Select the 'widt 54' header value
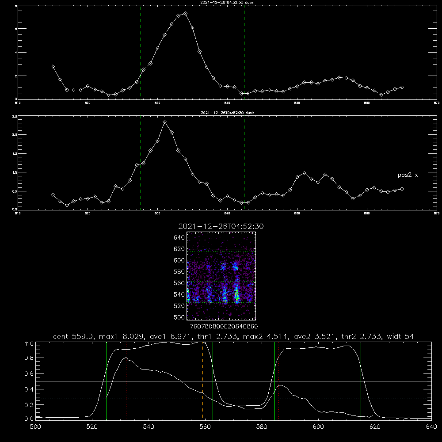Viewport: 442px width, 442px height. click(400, 336)
